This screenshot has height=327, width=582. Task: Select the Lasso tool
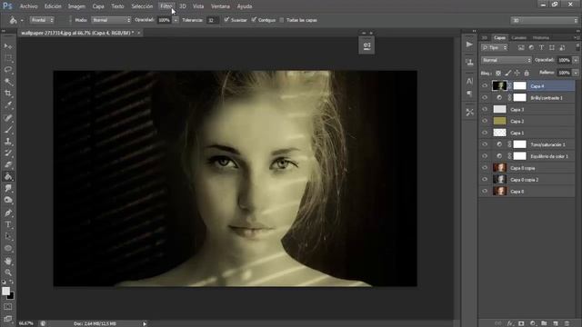[8, 69]
